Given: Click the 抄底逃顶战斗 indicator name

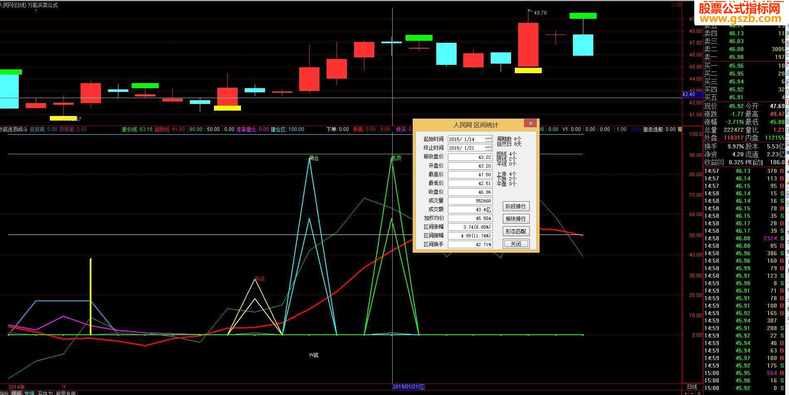Looking at the screenshot, I should point(13,129).
